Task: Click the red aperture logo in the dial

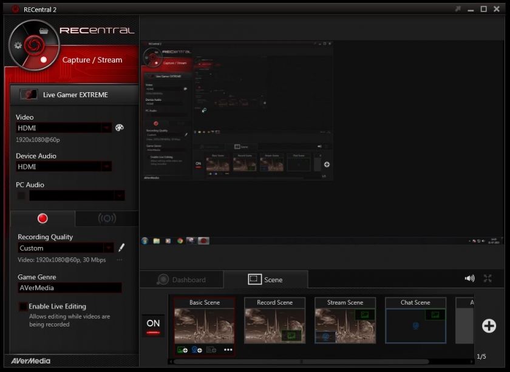Action: click(34, 45)
